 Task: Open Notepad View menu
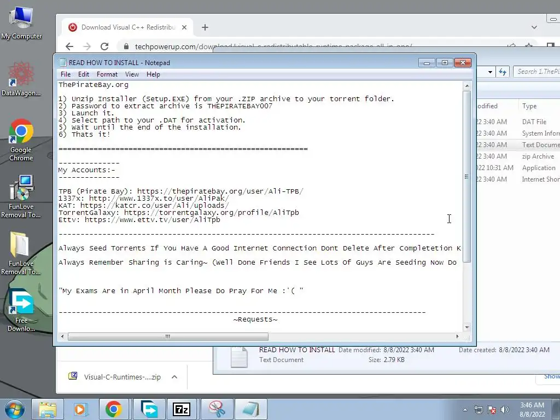[x=132, y=74]
